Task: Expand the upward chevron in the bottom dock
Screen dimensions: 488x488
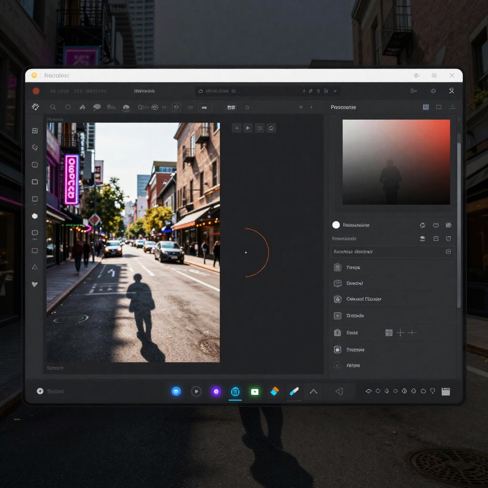Action: pyautogui.click(x=314, y=391)
